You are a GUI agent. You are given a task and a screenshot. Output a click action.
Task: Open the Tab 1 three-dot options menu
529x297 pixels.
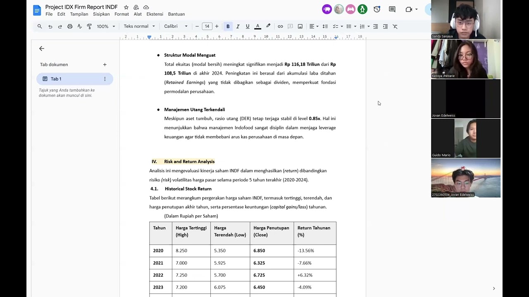point(105,79)
